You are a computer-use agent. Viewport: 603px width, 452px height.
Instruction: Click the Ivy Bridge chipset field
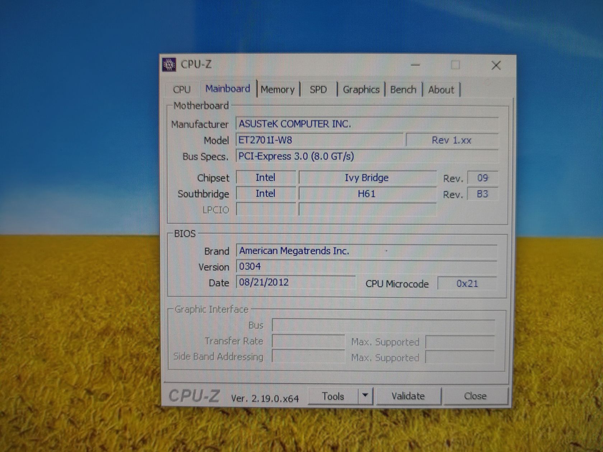click(x=367, y=178)
